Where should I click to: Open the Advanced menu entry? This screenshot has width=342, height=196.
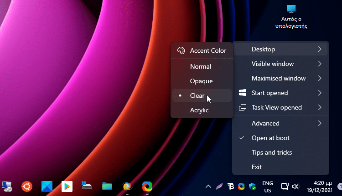(x=280, y=123)
